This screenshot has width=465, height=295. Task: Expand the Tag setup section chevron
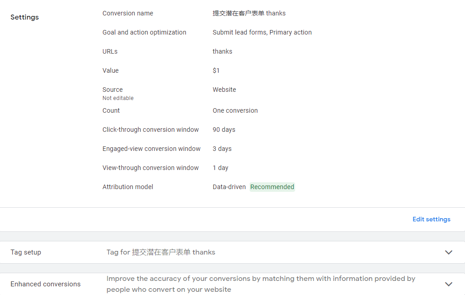coord(449,252)
